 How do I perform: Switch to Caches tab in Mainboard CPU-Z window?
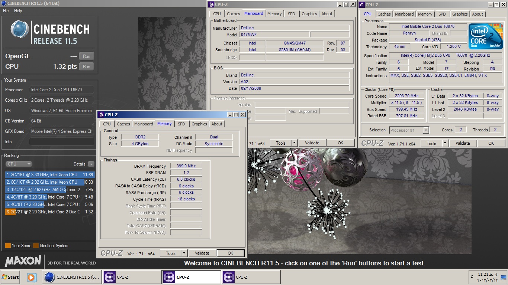click(233, 14)
